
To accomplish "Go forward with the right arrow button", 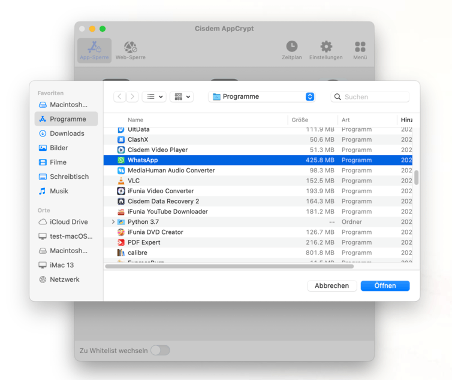I will pyautogui.click(x=132, y=97).
